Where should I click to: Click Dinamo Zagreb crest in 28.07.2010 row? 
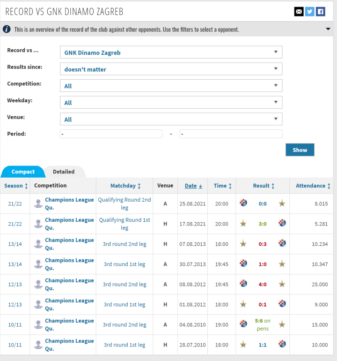282,345
